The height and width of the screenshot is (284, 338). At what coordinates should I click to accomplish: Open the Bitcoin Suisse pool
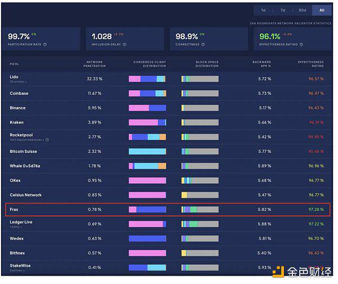pos(23,152)
